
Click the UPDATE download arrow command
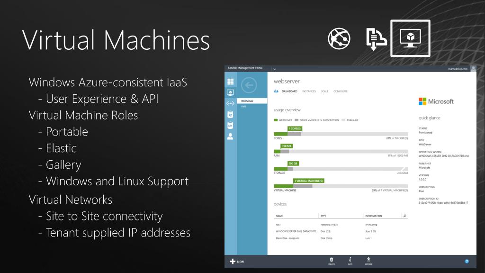(x=368, y=261)
